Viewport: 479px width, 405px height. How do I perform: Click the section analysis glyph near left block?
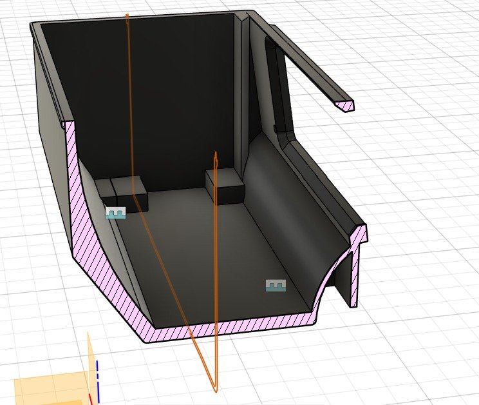[115, 213]
